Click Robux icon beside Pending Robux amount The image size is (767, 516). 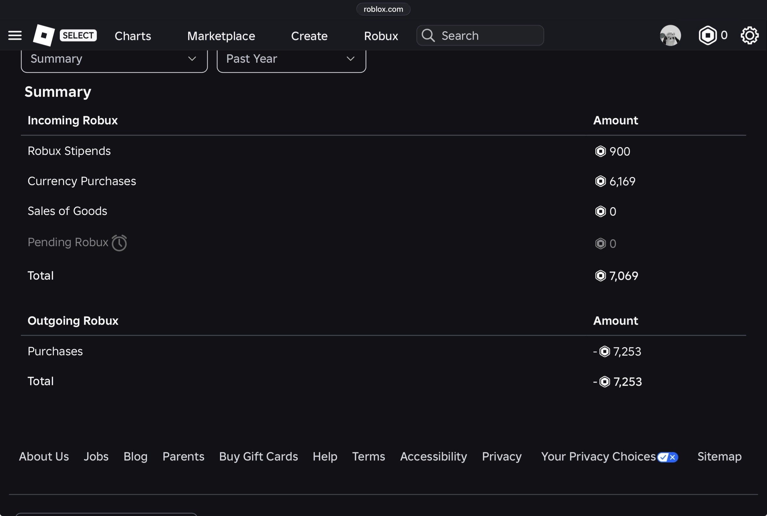(600, 244)
